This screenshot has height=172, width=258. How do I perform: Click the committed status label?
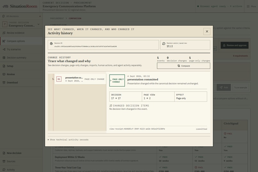201,129
